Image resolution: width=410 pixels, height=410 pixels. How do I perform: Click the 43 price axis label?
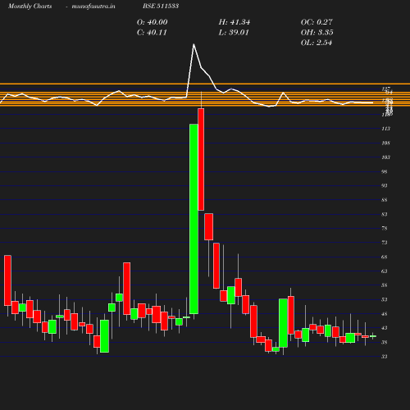pos(385,328)
